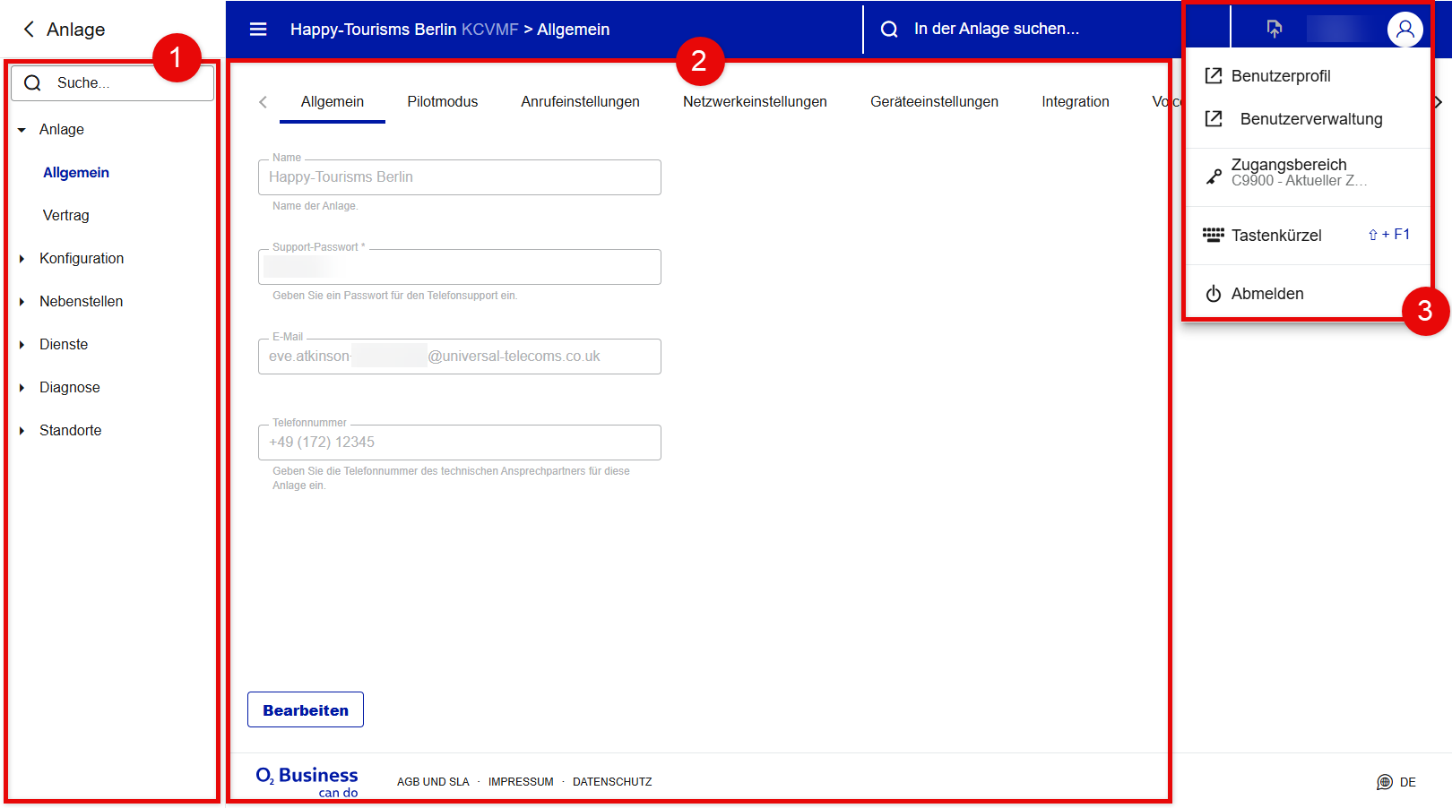Screen dimensions: 1452x808
Task: Collapse the Anlage tree node
Action: 22,130
